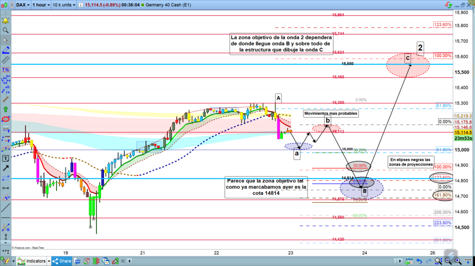Click the alert bell icon
This screenshot has width=475, height=266.
click(6, 21)
